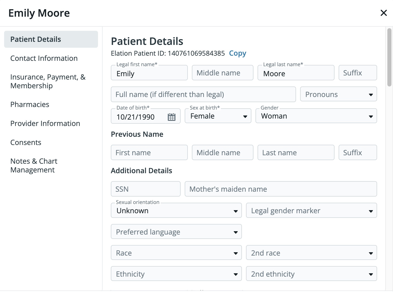Copy the Elation Patient ID
This screenshot has height=292, width=393.
click(237, 53)
